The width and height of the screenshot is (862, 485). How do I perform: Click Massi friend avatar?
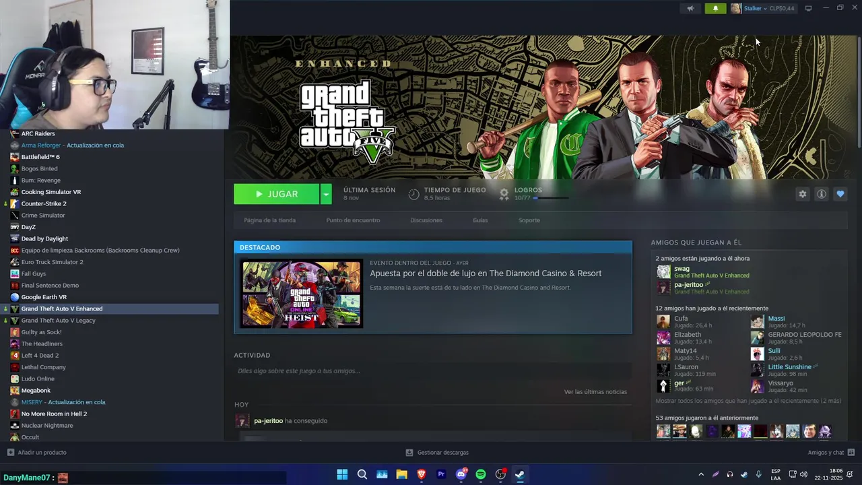tap(758, 321)
